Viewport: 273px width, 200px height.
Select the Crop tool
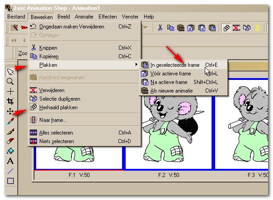[10, 101]
